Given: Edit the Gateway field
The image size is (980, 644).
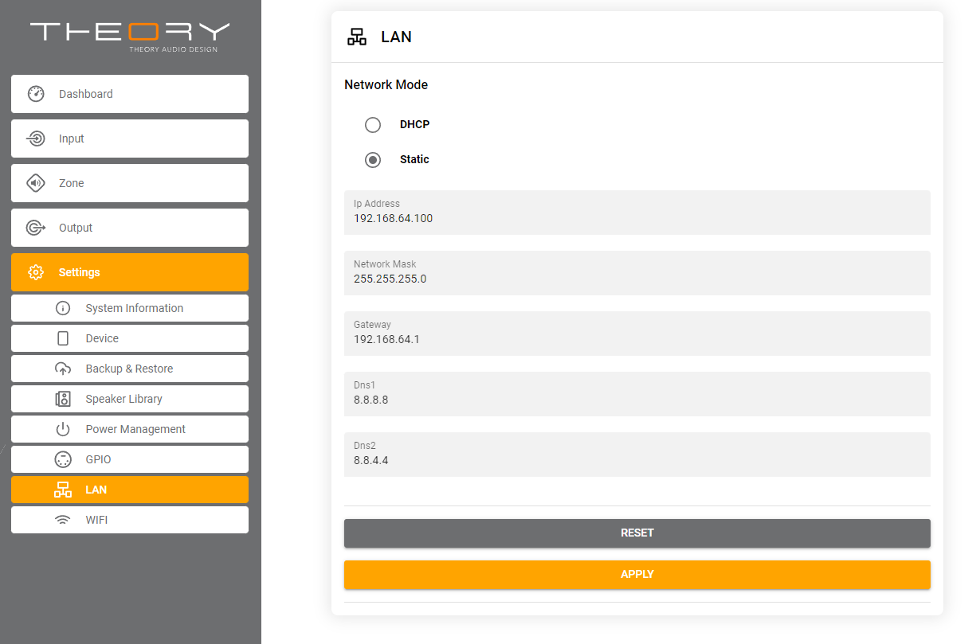Looking at the screenshot, I should [637, 334].
